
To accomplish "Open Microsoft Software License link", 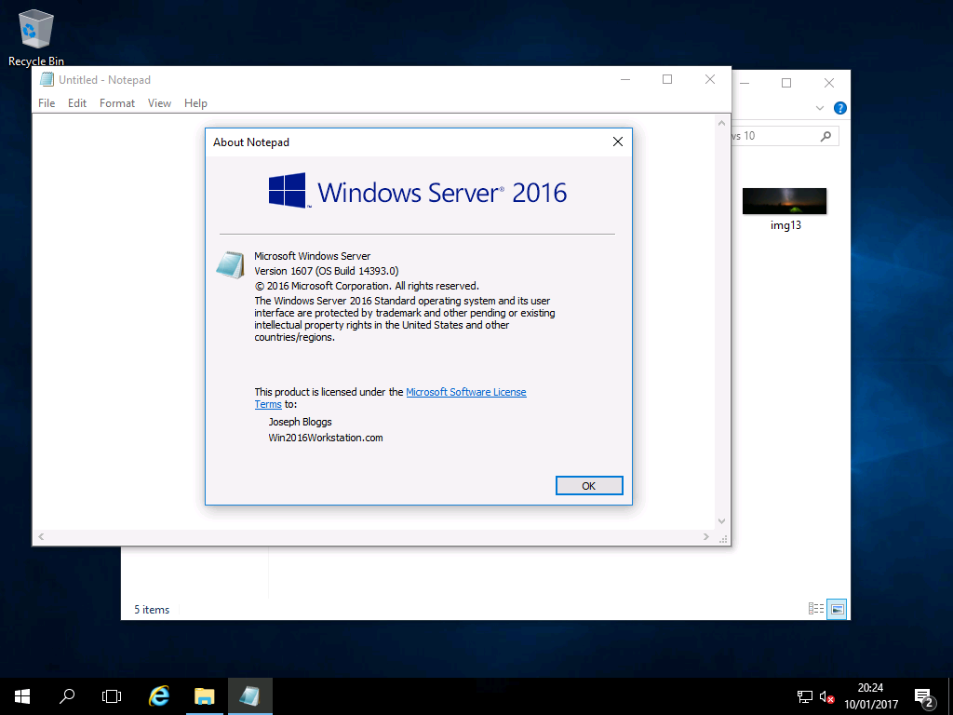I will coord(466,392).
